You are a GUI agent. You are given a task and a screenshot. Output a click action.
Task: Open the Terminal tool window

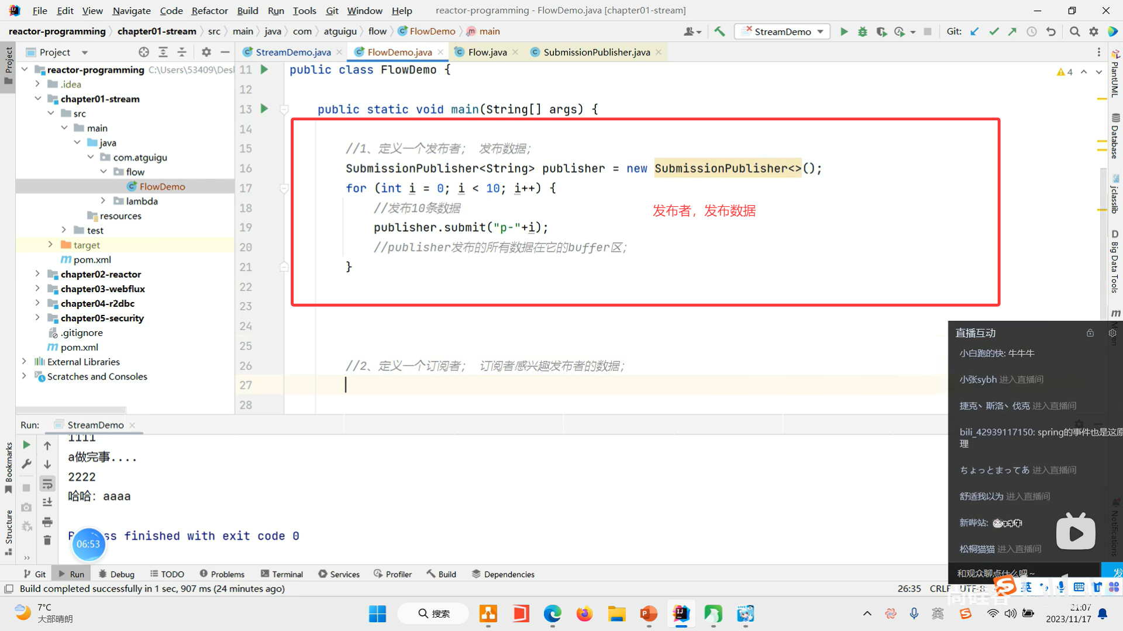(x=282, y=574)
